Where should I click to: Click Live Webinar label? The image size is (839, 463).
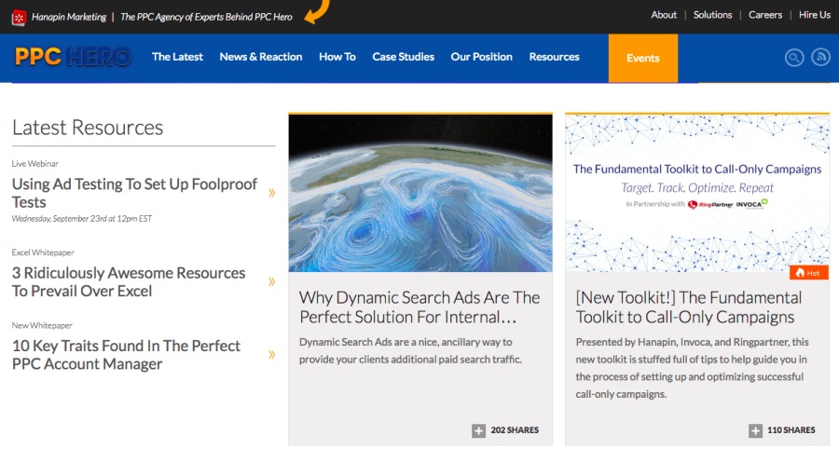coord(35,164)
